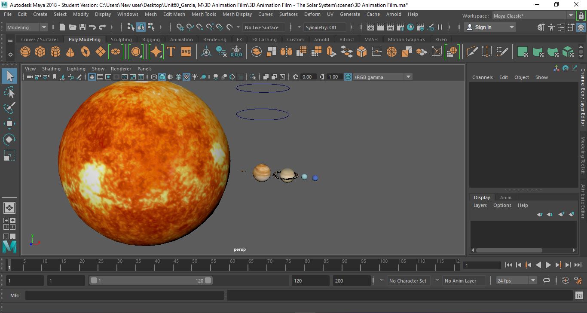Open the IPR render button
The image size is (587, 313).
tap(390, 27)
